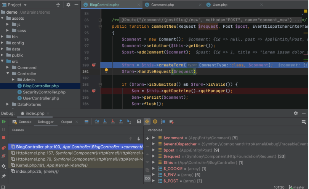309x189 pixels.
Task: Force Step Into with the red down arrow
Action: (113, 122)
